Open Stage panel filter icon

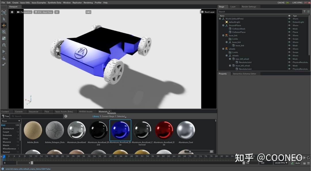(304, 12)
